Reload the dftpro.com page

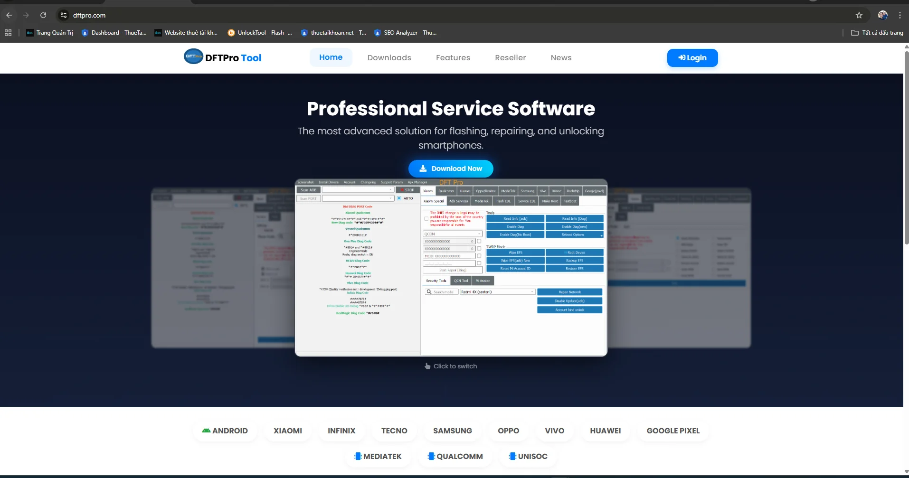pyautogui.click(x=43, y=15)
